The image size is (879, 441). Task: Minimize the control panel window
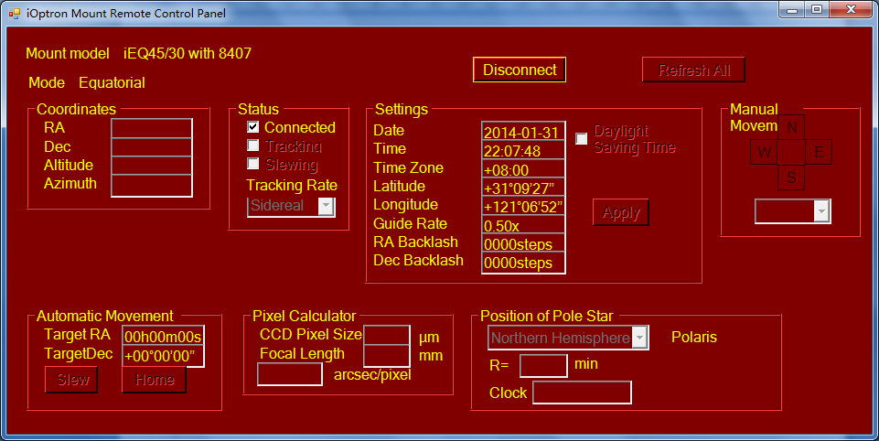792,9
